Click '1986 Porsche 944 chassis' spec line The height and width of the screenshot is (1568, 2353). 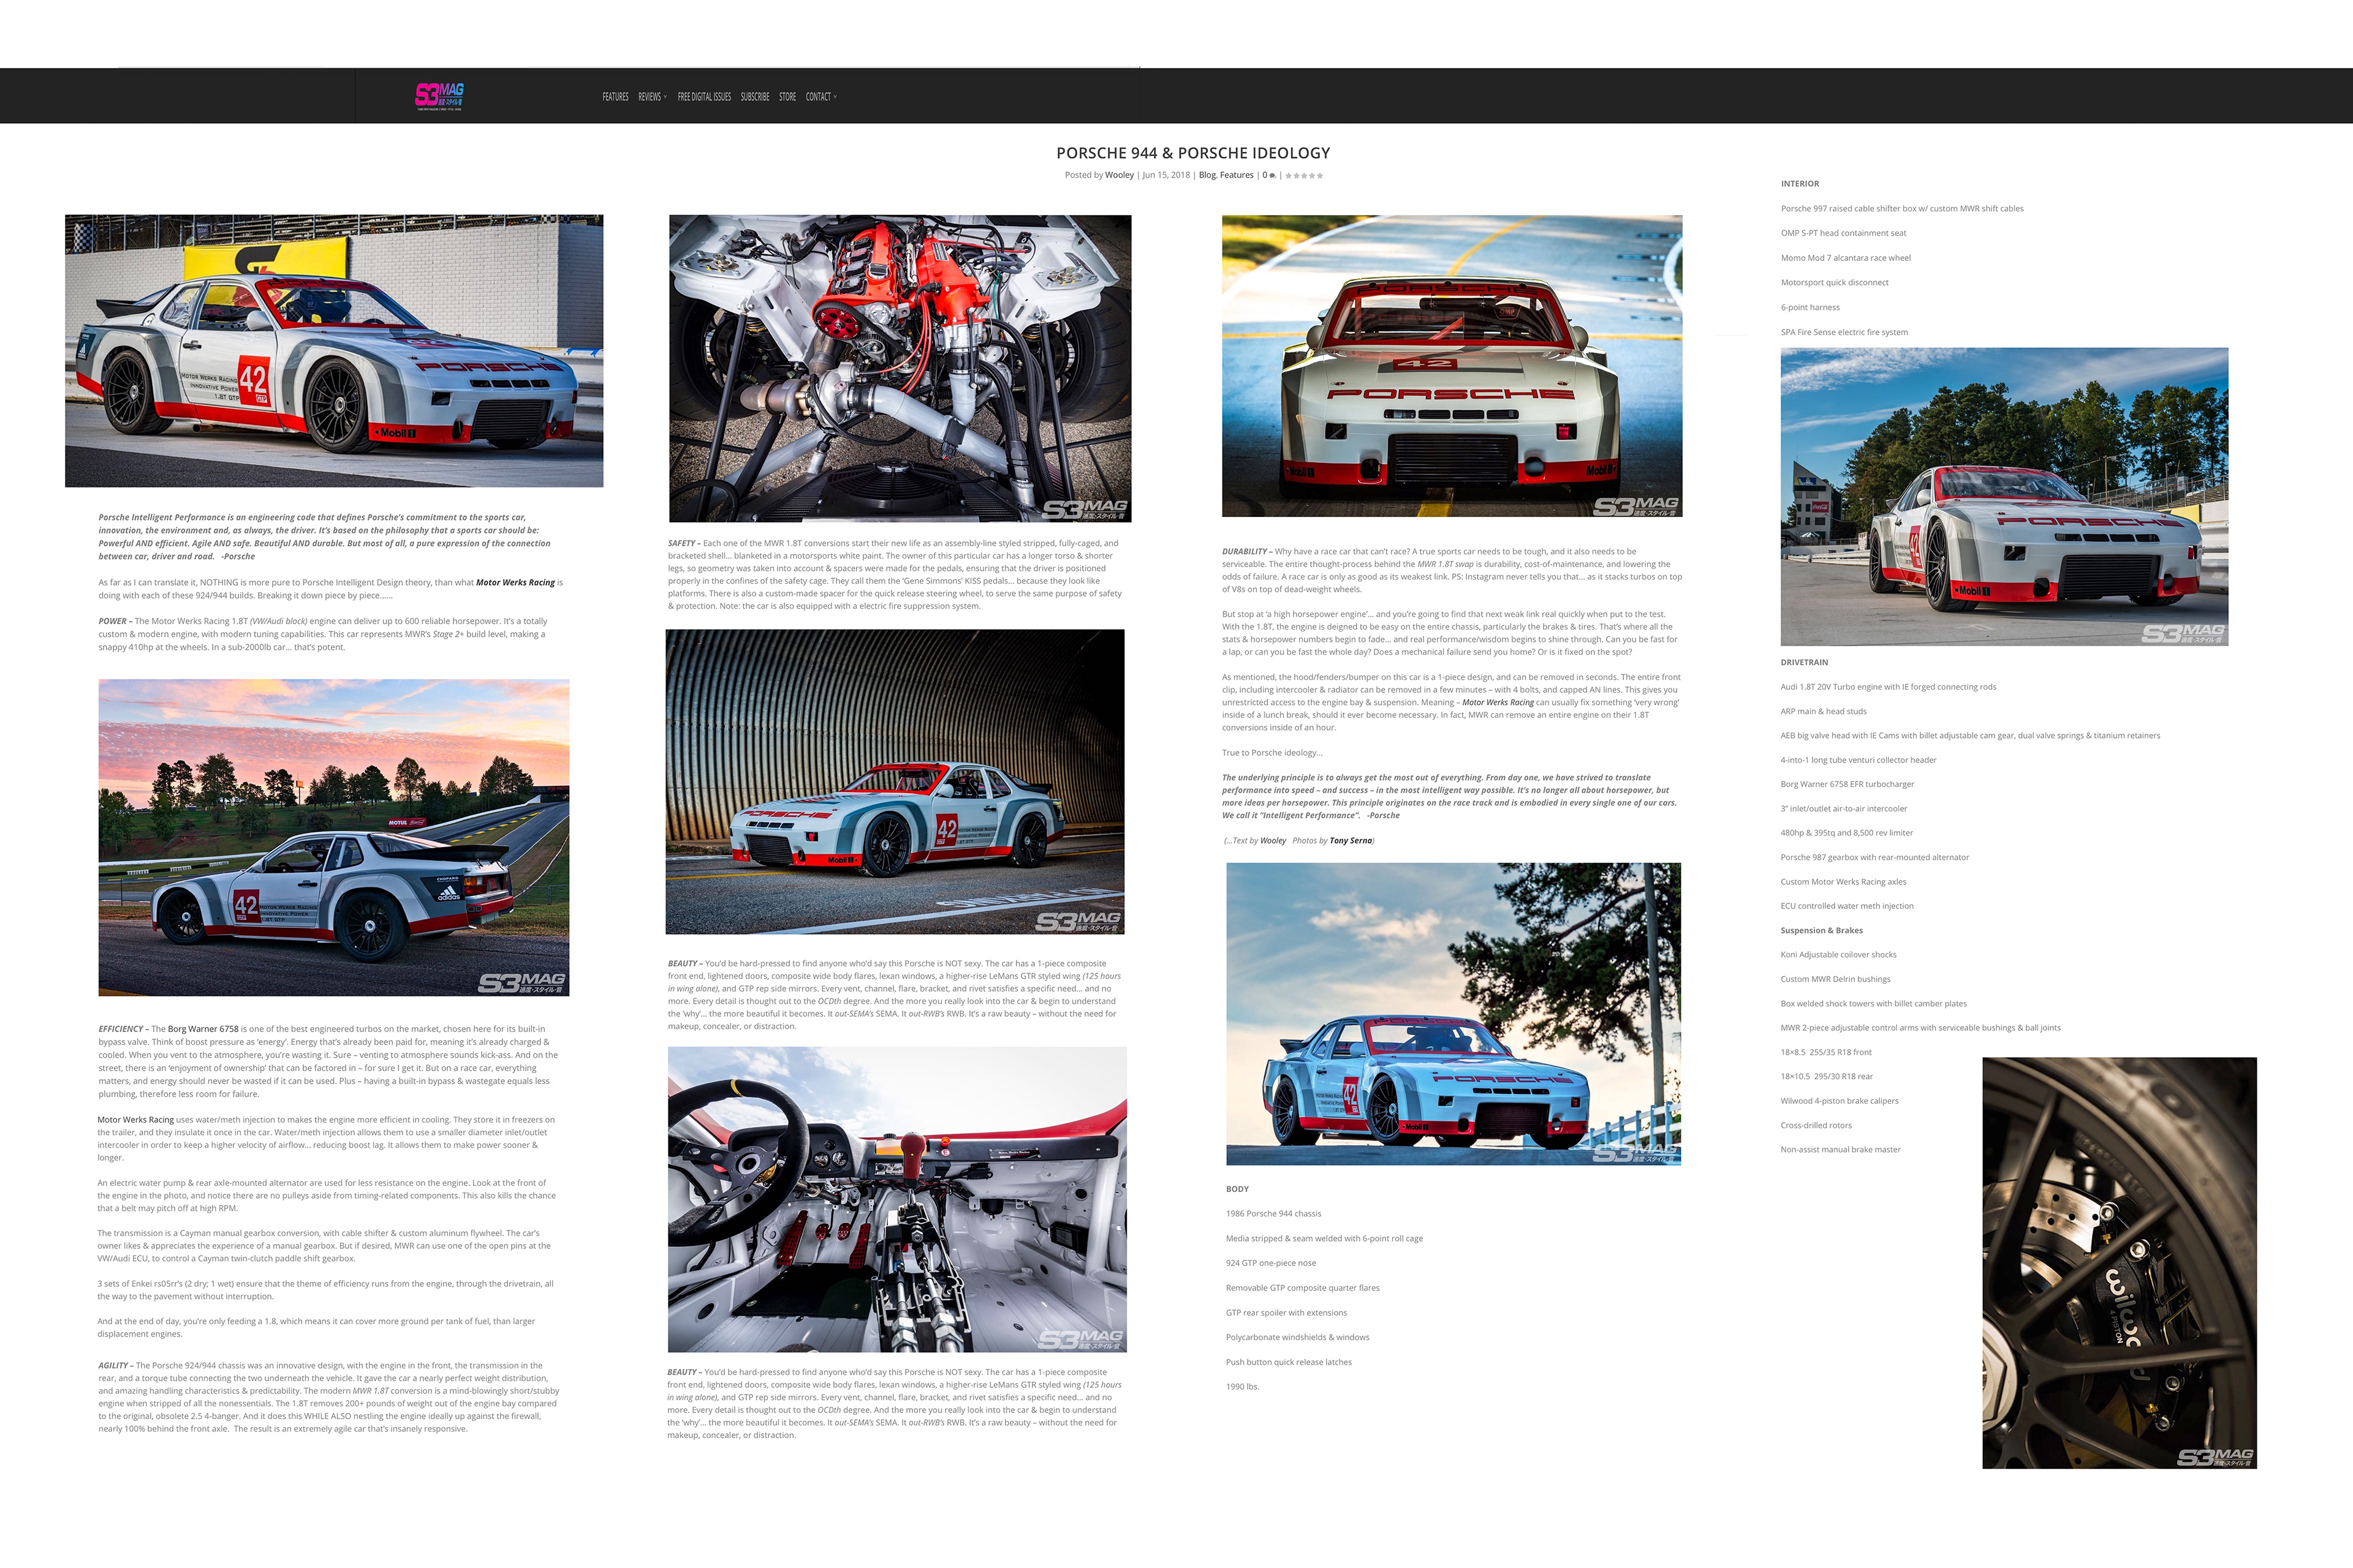point(1273,1214)
